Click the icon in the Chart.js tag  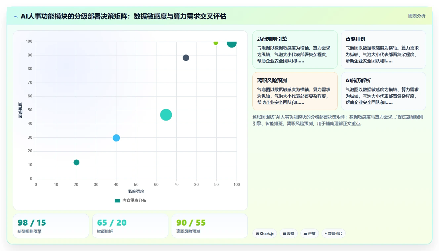[x=257, y=233]
